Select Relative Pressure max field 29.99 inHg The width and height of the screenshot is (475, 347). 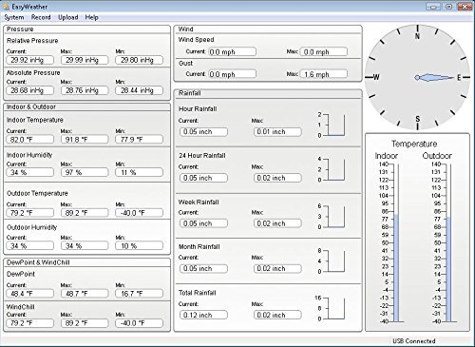tap(85, 60)
